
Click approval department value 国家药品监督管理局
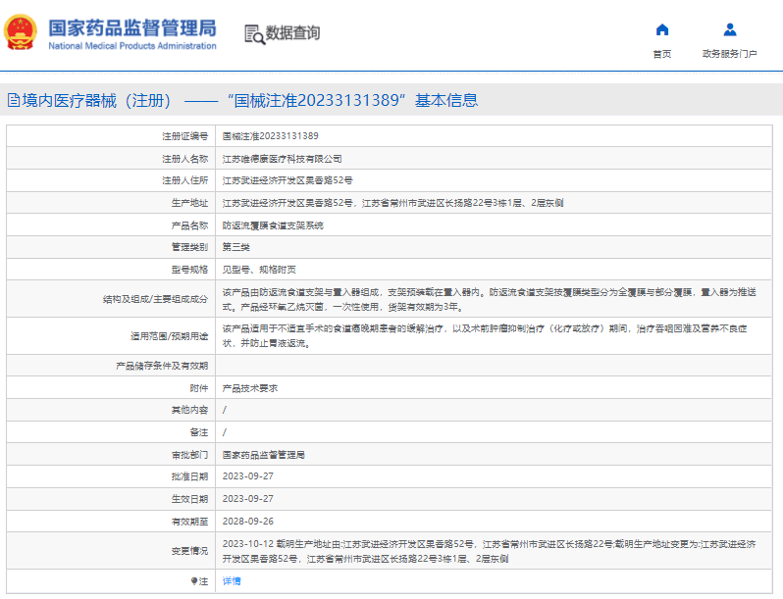[264, 455]
